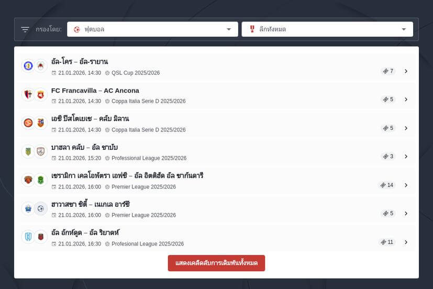The width and height of the screenshot is (433, 289).
Task: Expand the อัล อิกห์ดูด match chevron
Action: (406, 242)
